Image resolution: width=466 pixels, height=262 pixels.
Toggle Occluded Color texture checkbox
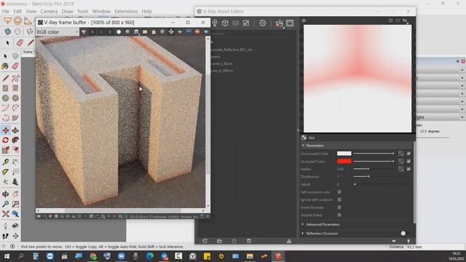[x=408, y=161]
